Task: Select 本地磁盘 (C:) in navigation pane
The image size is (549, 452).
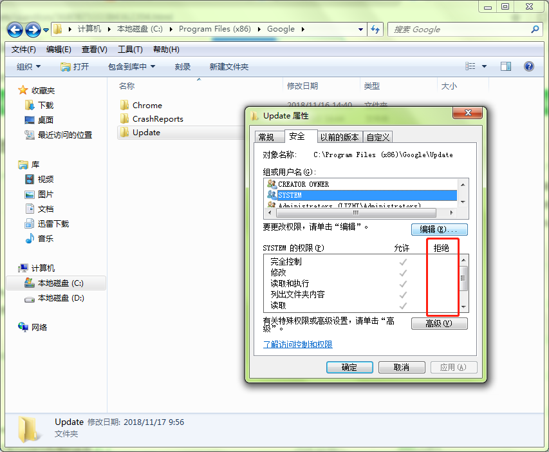Action: point(56,283)
